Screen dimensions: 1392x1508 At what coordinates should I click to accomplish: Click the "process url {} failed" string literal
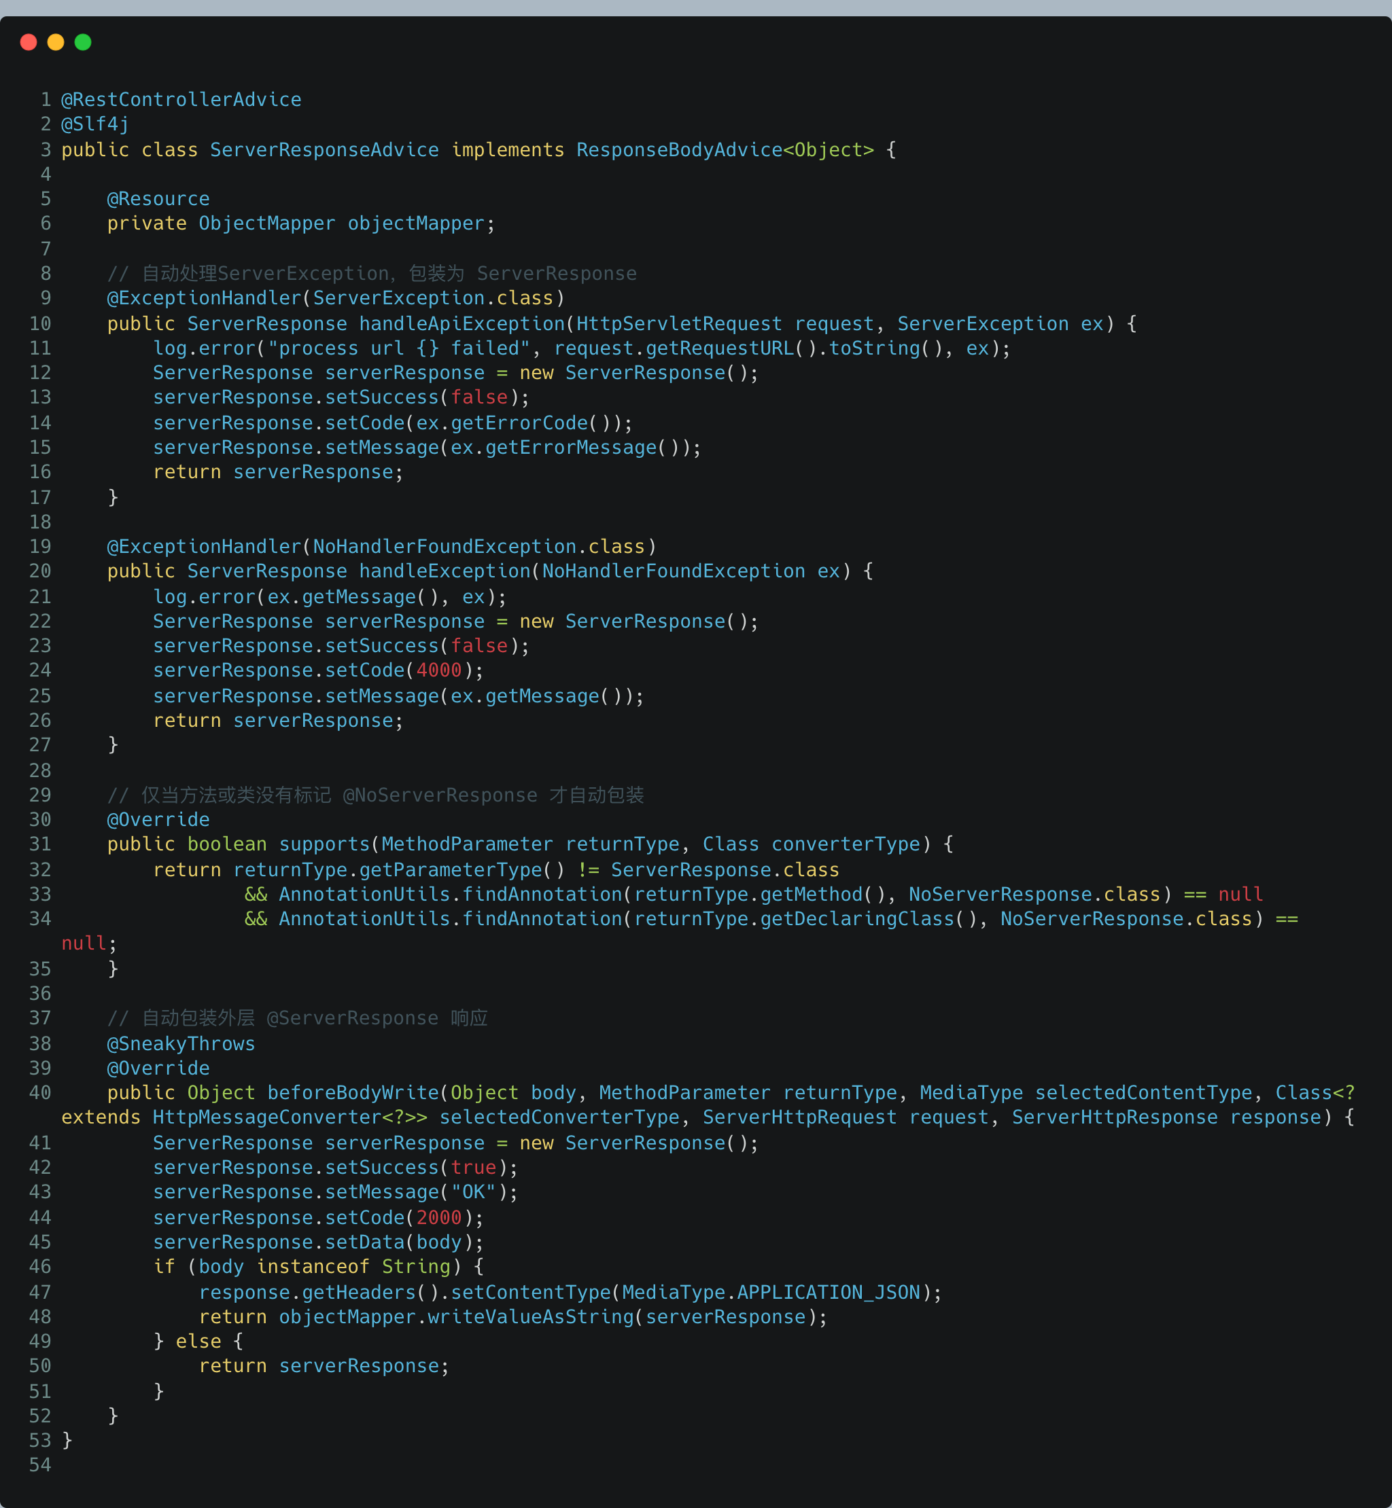[399, 348]
